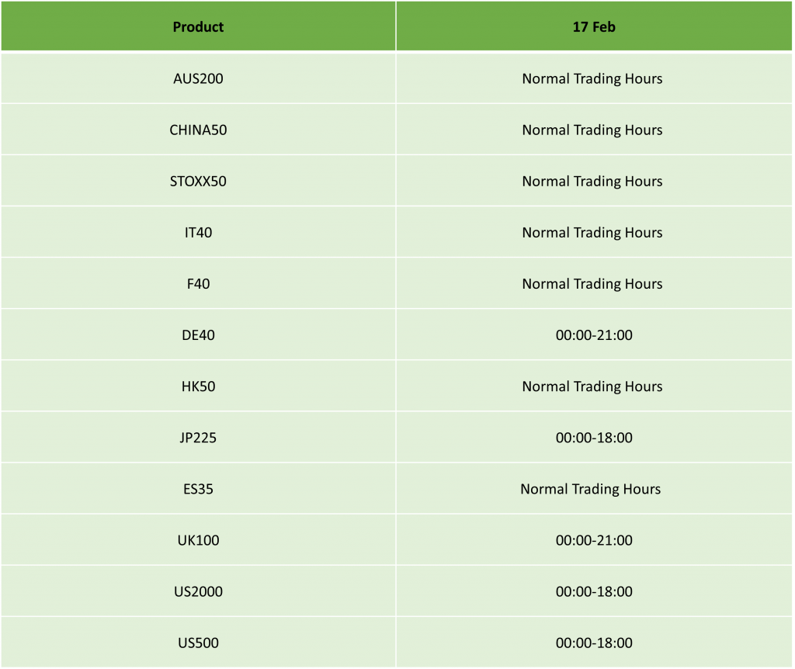Select the CHINA50 product cell

[198, 130]
